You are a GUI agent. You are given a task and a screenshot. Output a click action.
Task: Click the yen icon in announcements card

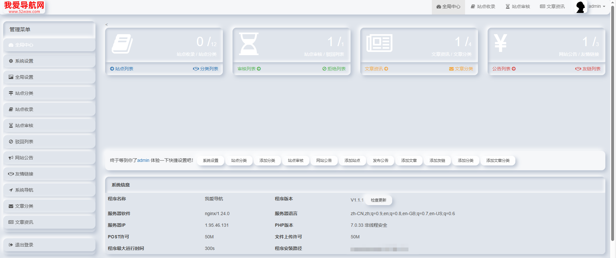(x=500, y=43)
